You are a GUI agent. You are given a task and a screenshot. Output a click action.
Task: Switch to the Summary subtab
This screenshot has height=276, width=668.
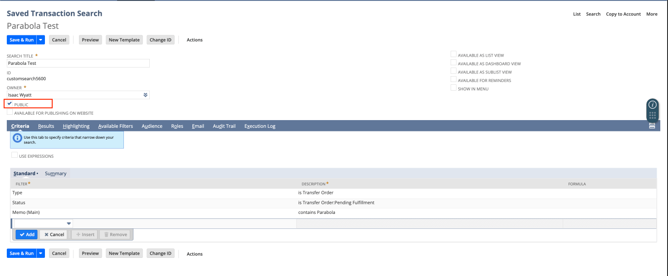tap(55, 174)
